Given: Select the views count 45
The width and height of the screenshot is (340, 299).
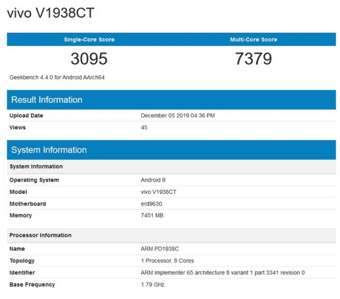Looking at the screenshot, I should click(144, 127).
